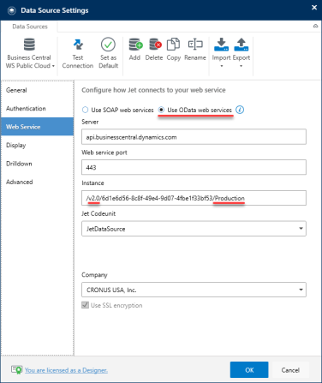Expand the Company dropdown
This screenshot has height=383, width=322.
pyautogui.click(x=301, y=290)
